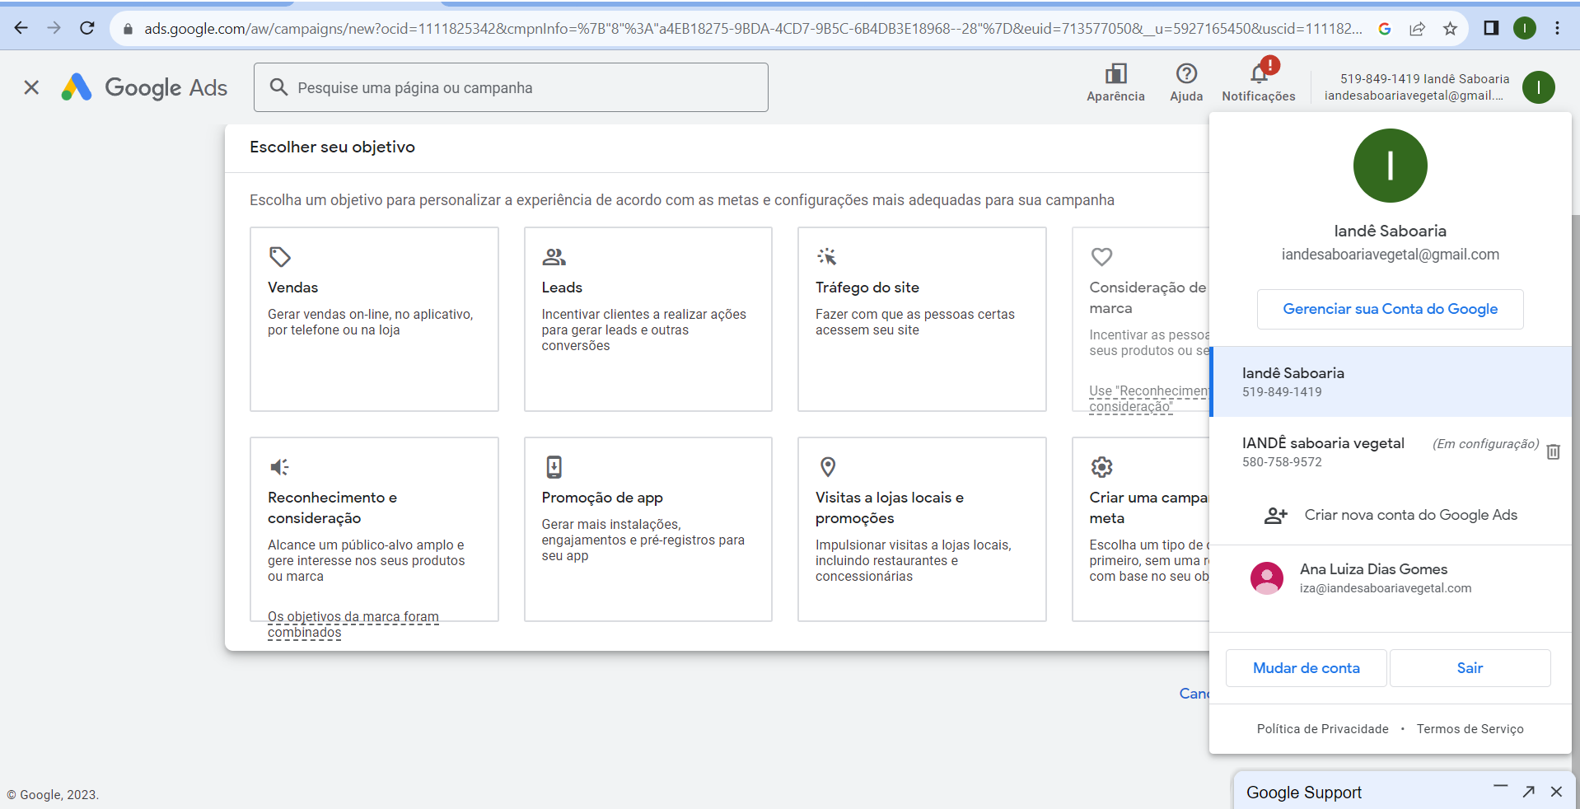Click the megaphone icon for Reconhecimento
The height and width of the screenshot is (809, 1580).
point(279,467)
